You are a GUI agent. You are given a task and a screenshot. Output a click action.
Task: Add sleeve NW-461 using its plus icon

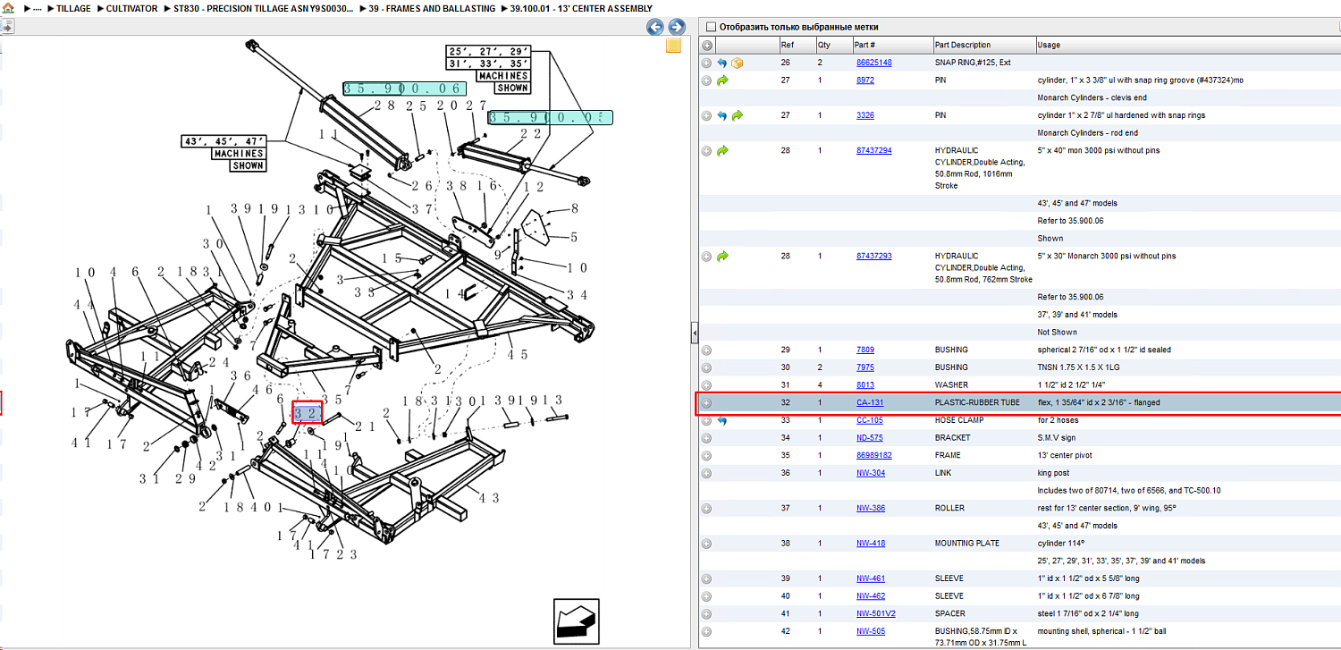(x=706, y=578)
